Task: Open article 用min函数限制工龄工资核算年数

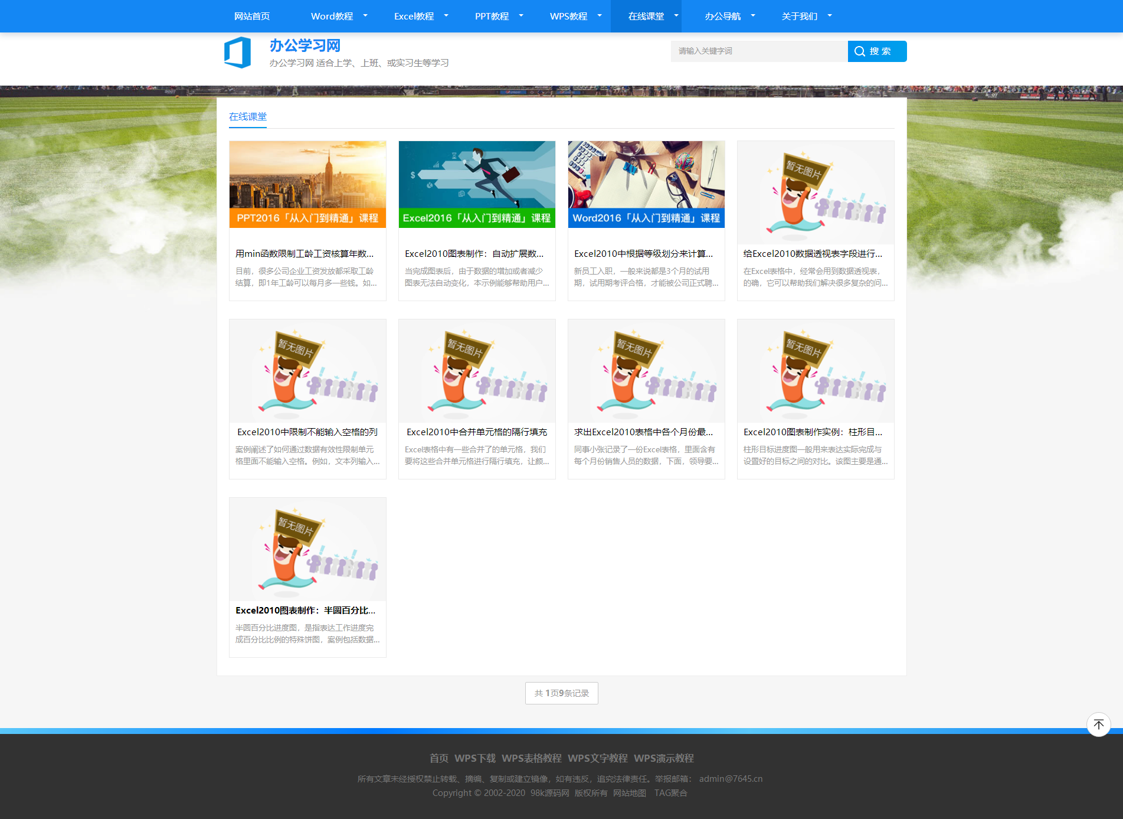Action: pos(305,254)
